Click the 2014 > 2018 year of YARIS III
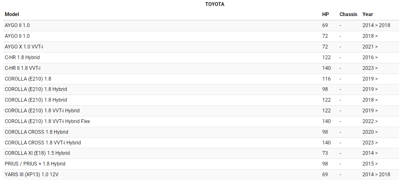 376,175
